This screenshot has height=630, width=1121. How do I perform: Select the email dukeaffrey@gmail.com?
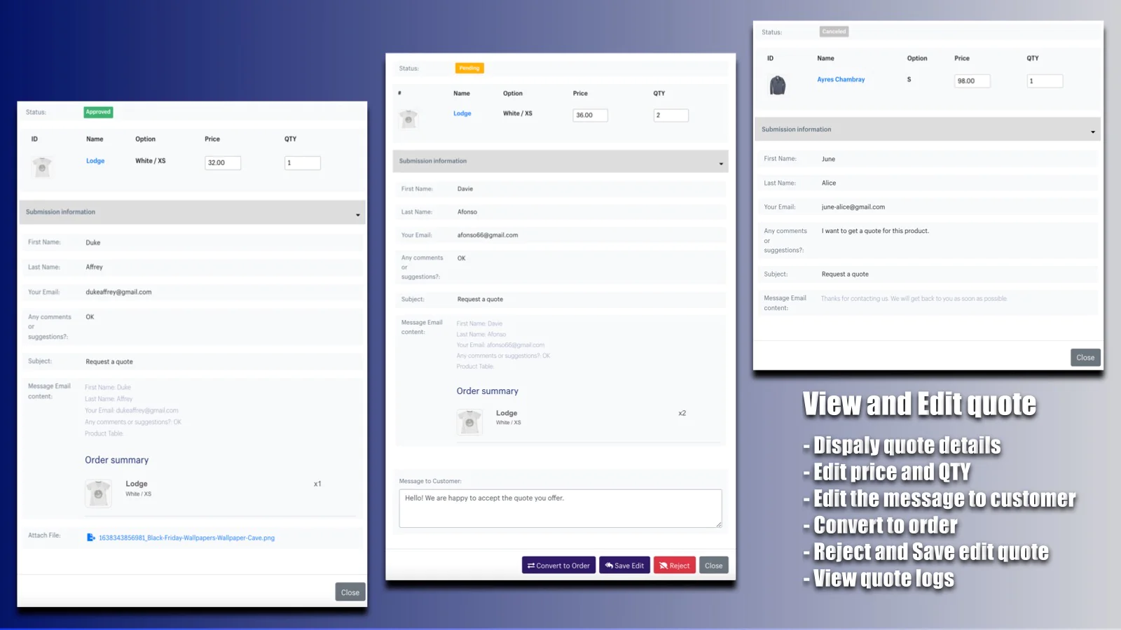(x=118, y=293)
